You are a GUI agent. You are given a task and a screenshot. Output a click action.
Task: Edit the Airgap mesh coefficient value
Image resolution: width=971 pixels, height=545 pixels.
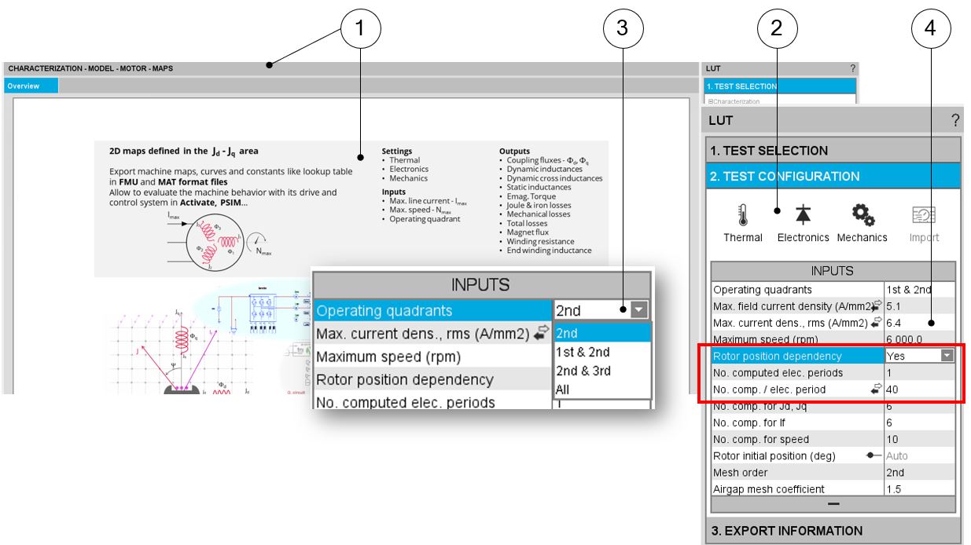[918, 488]
